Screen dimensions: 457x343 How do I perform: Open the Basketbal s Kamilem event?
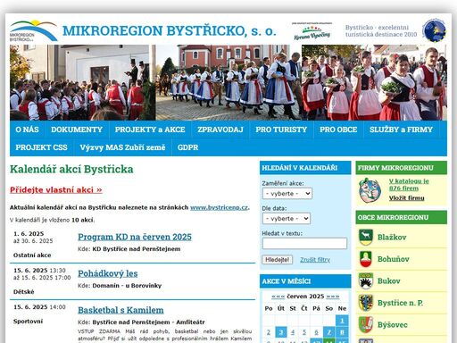[x=120, y=310]
